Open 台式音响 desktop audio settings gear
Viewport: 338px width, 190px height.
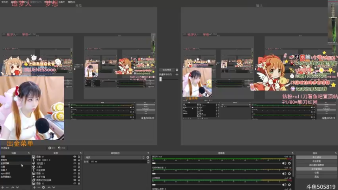click(x=289, y=185)
